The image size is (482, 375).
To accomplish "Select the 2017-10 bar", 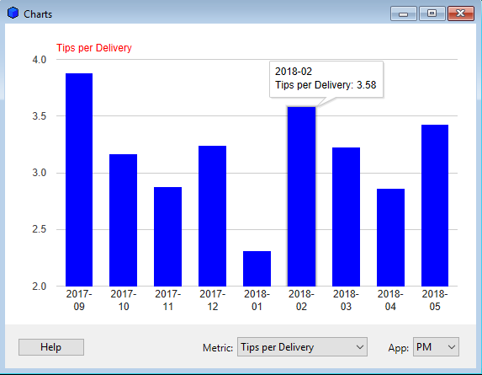I will pos(124,220).
